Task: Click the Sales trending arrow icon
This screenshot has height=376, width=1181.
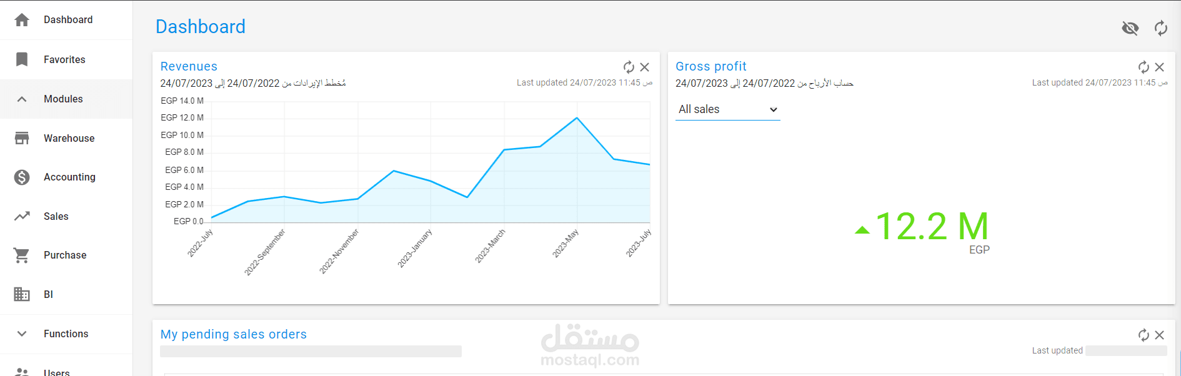Action: 22,216
